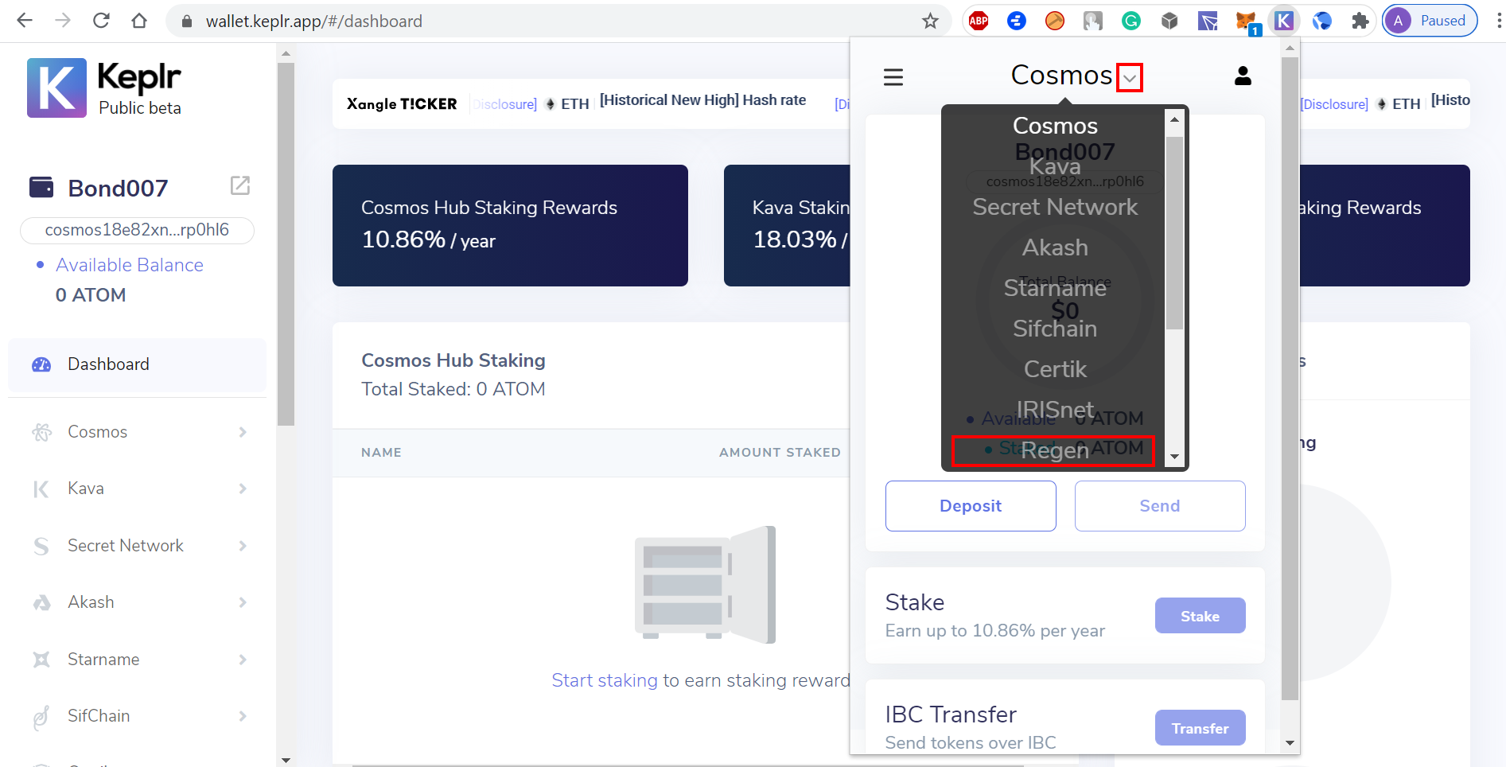Screen dimensions: 1506x767
Task: Click Starname icon in sidebar
Action: coord(41,660)
